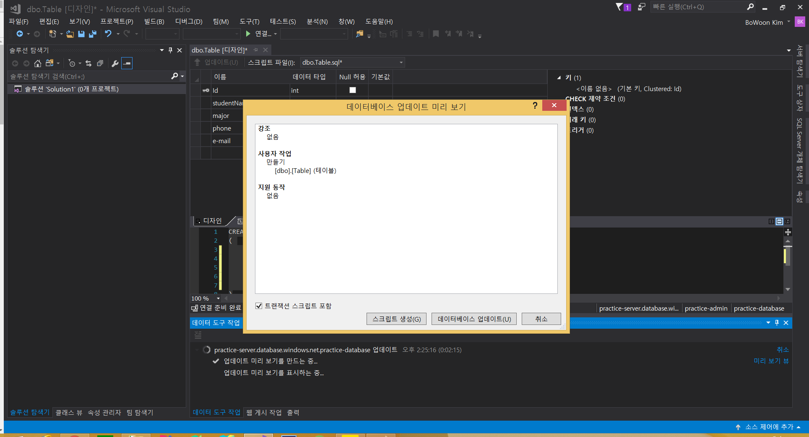Click the horizontal split layout icon

(779, 221)
